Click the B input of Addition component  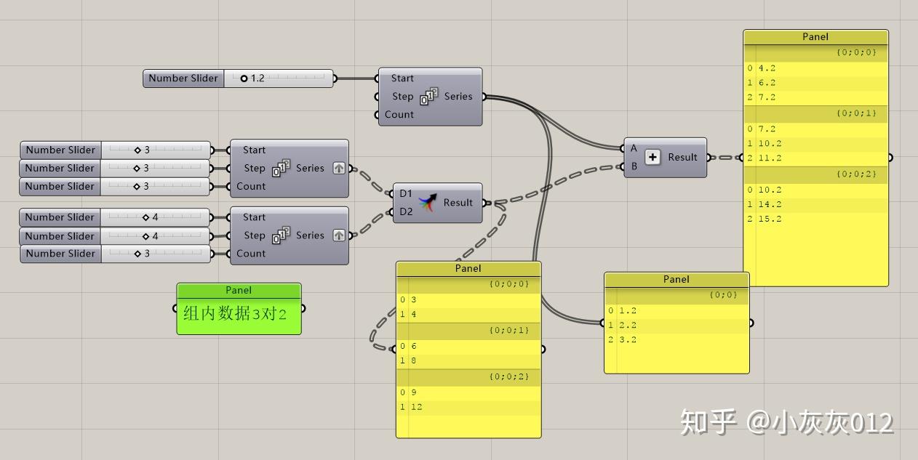tap(634, 166)
